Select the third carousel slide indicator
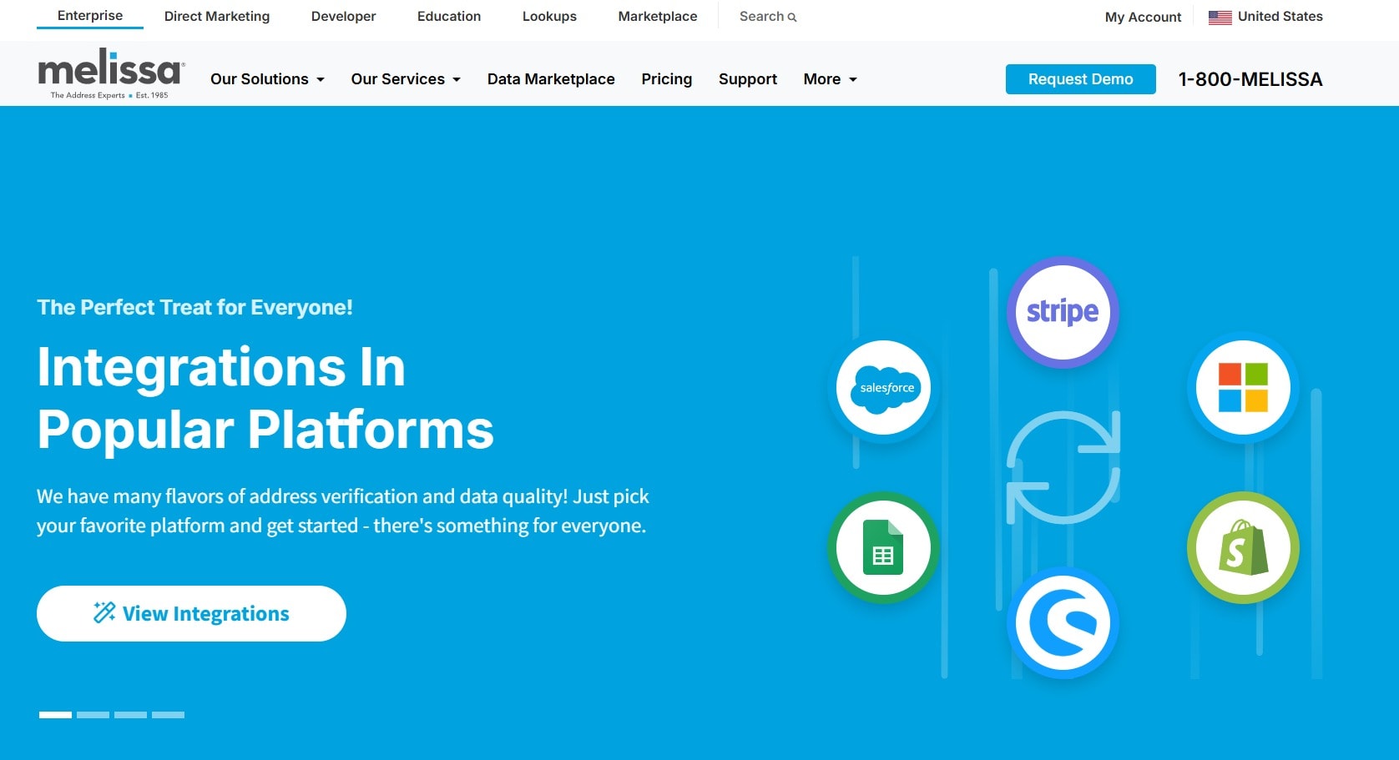Viewport: 1399px width, 760px height. (x=130, y=715)
